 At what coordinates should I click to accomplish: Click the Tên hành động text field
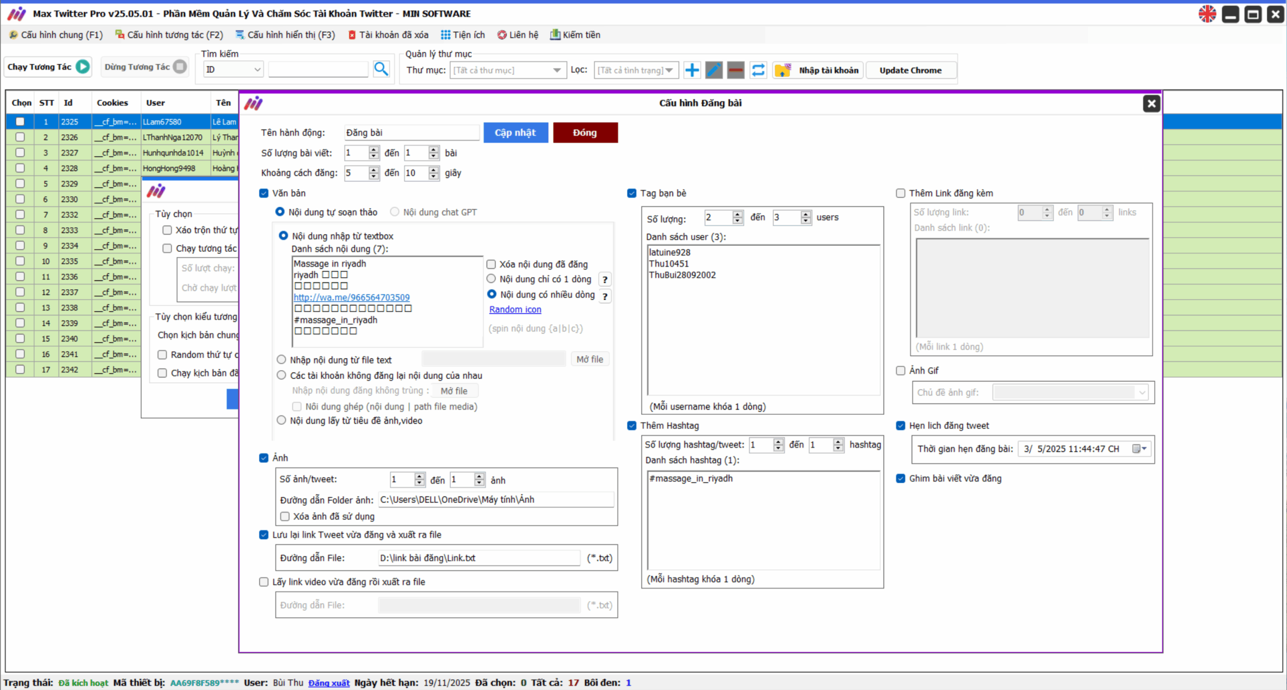click(x=412, y=133)
